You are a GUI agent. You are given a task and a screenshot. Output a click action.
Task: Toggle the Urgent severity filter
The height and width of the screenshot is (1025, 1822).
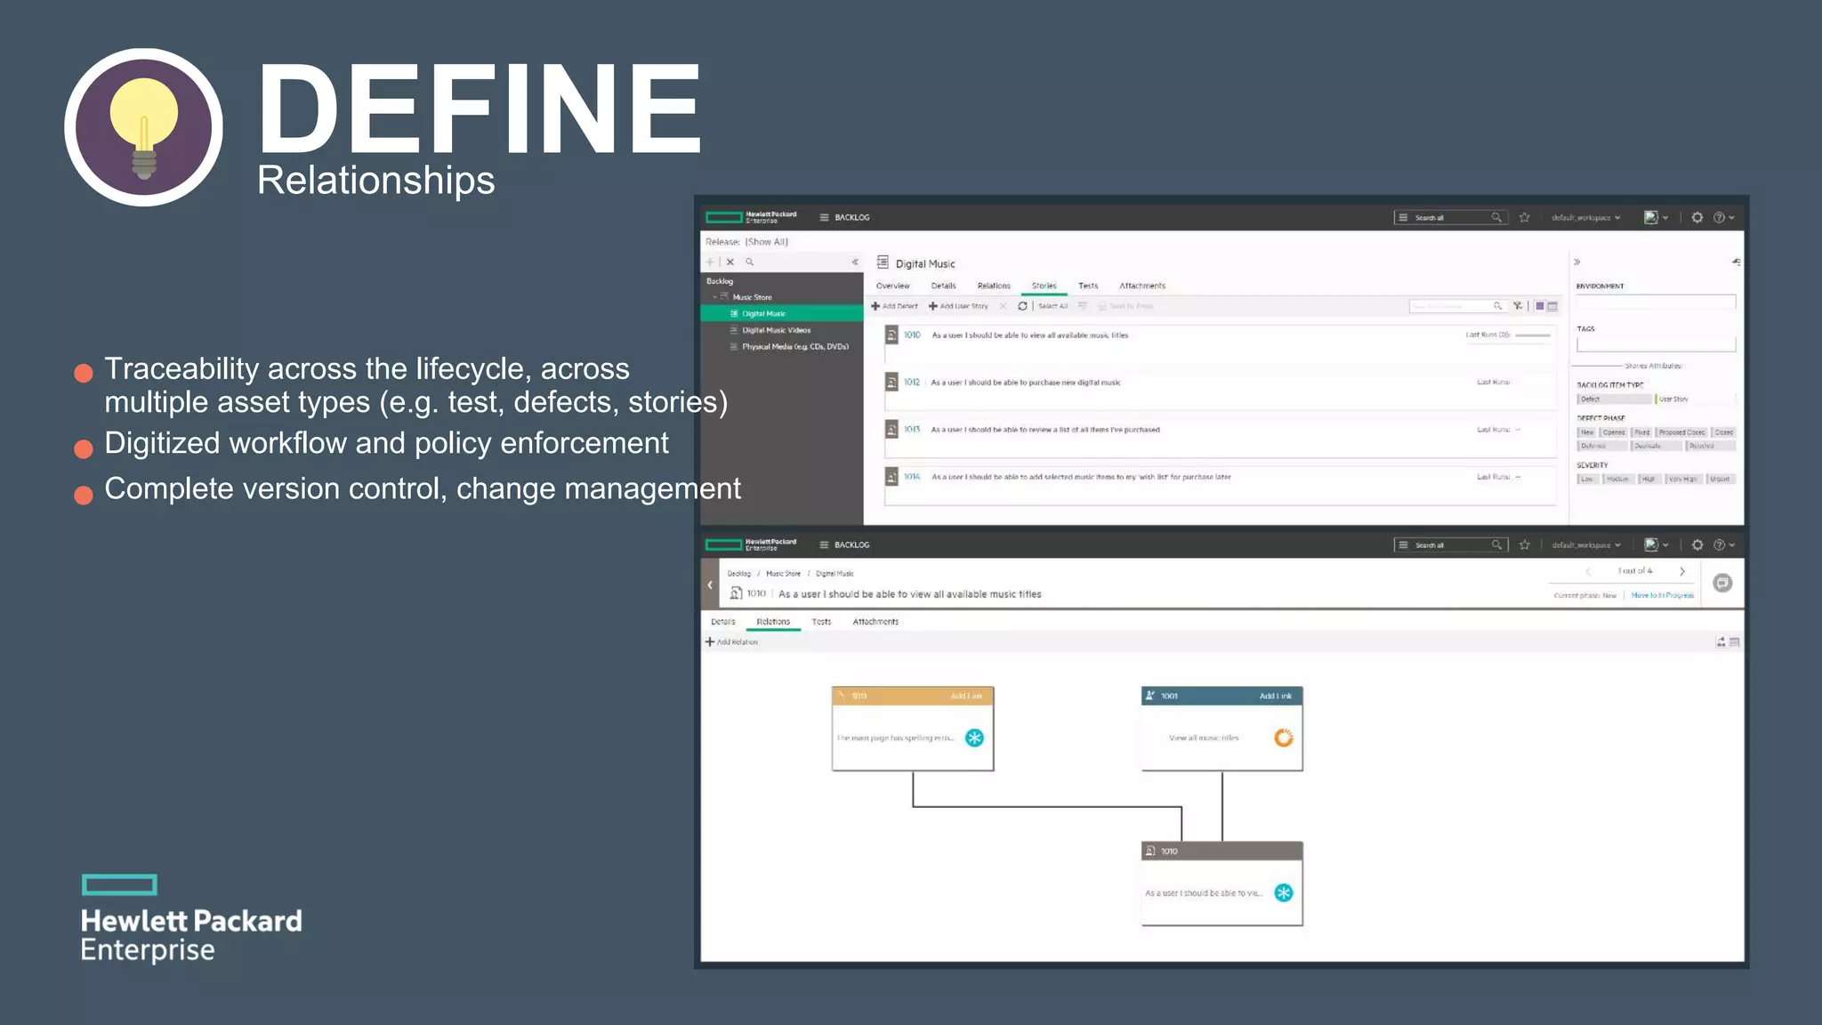[x=1720, y=480]
